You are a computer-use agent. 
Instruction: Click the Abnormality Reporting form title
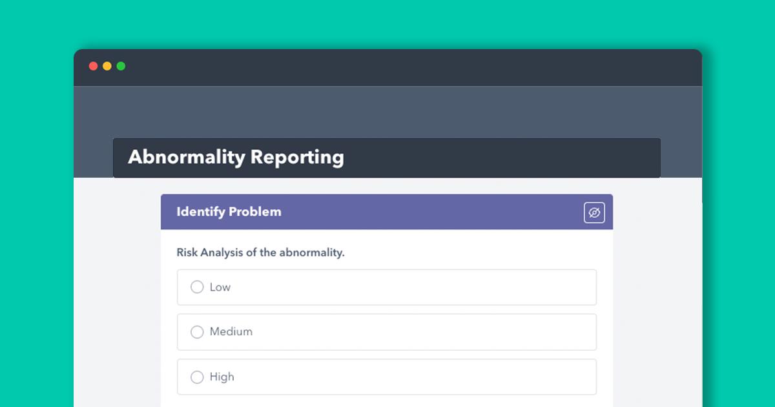coord(236,158)
